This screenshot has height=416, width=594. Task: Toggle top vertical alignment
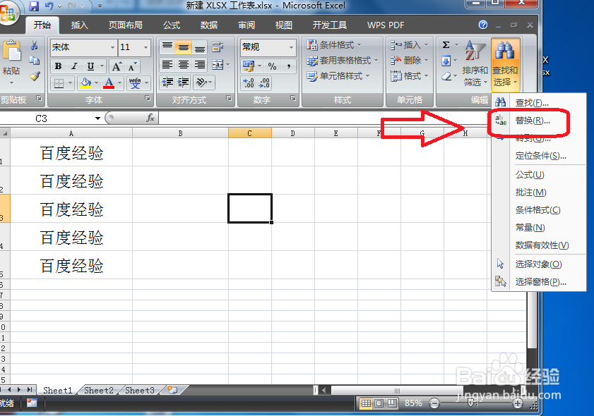(x=167, y=47)
